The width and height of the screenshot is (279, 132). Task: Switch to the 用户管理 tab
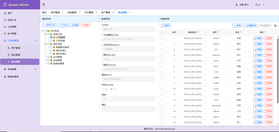coord(55,13)
